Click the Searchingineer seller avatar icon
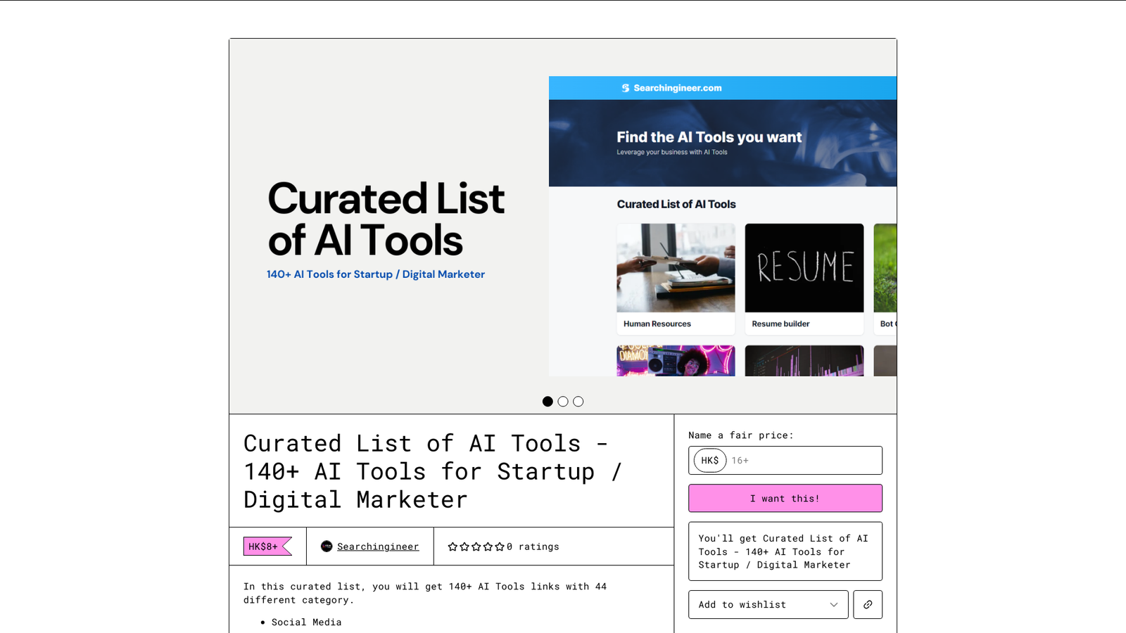 pyautogui.click(x=327, y=546)
